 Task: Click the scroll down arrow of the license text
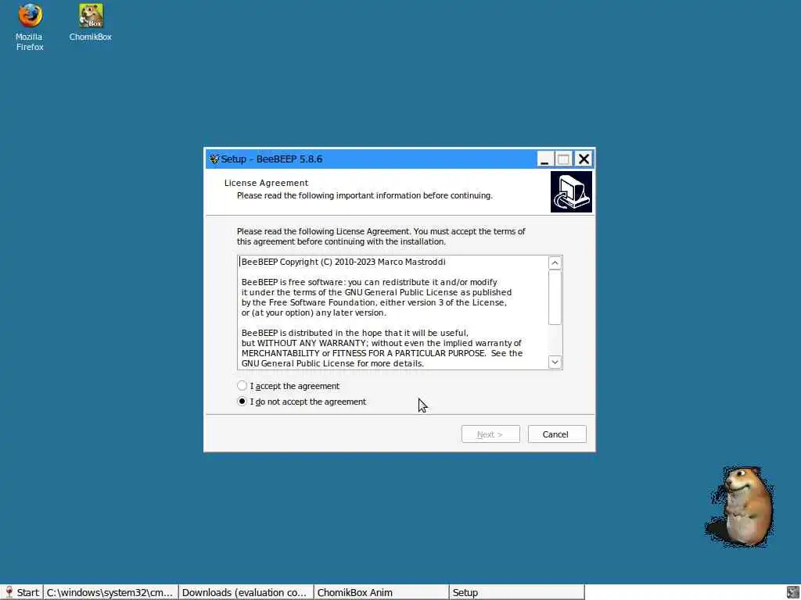click(555, 362)
